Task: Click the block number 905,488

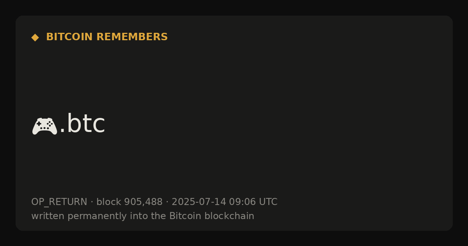Action: pos(143,202)
